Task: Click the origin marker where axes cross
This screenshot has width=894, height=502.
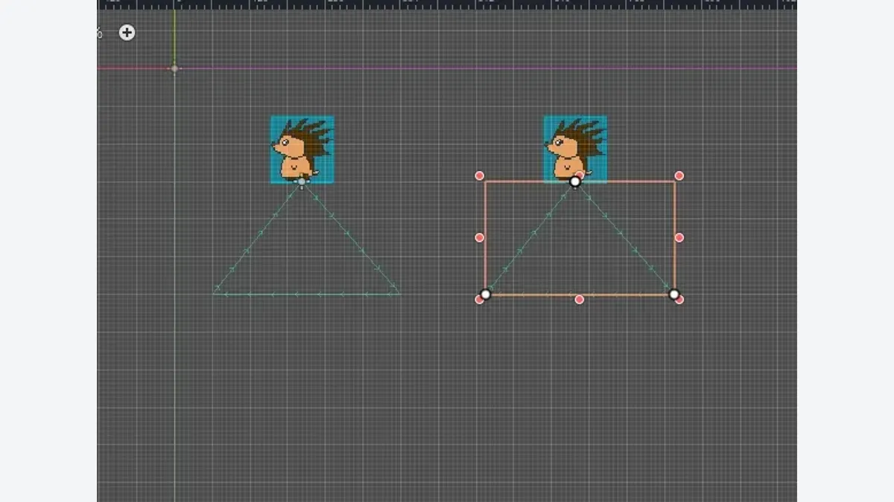Action: [x=174, y=68]
